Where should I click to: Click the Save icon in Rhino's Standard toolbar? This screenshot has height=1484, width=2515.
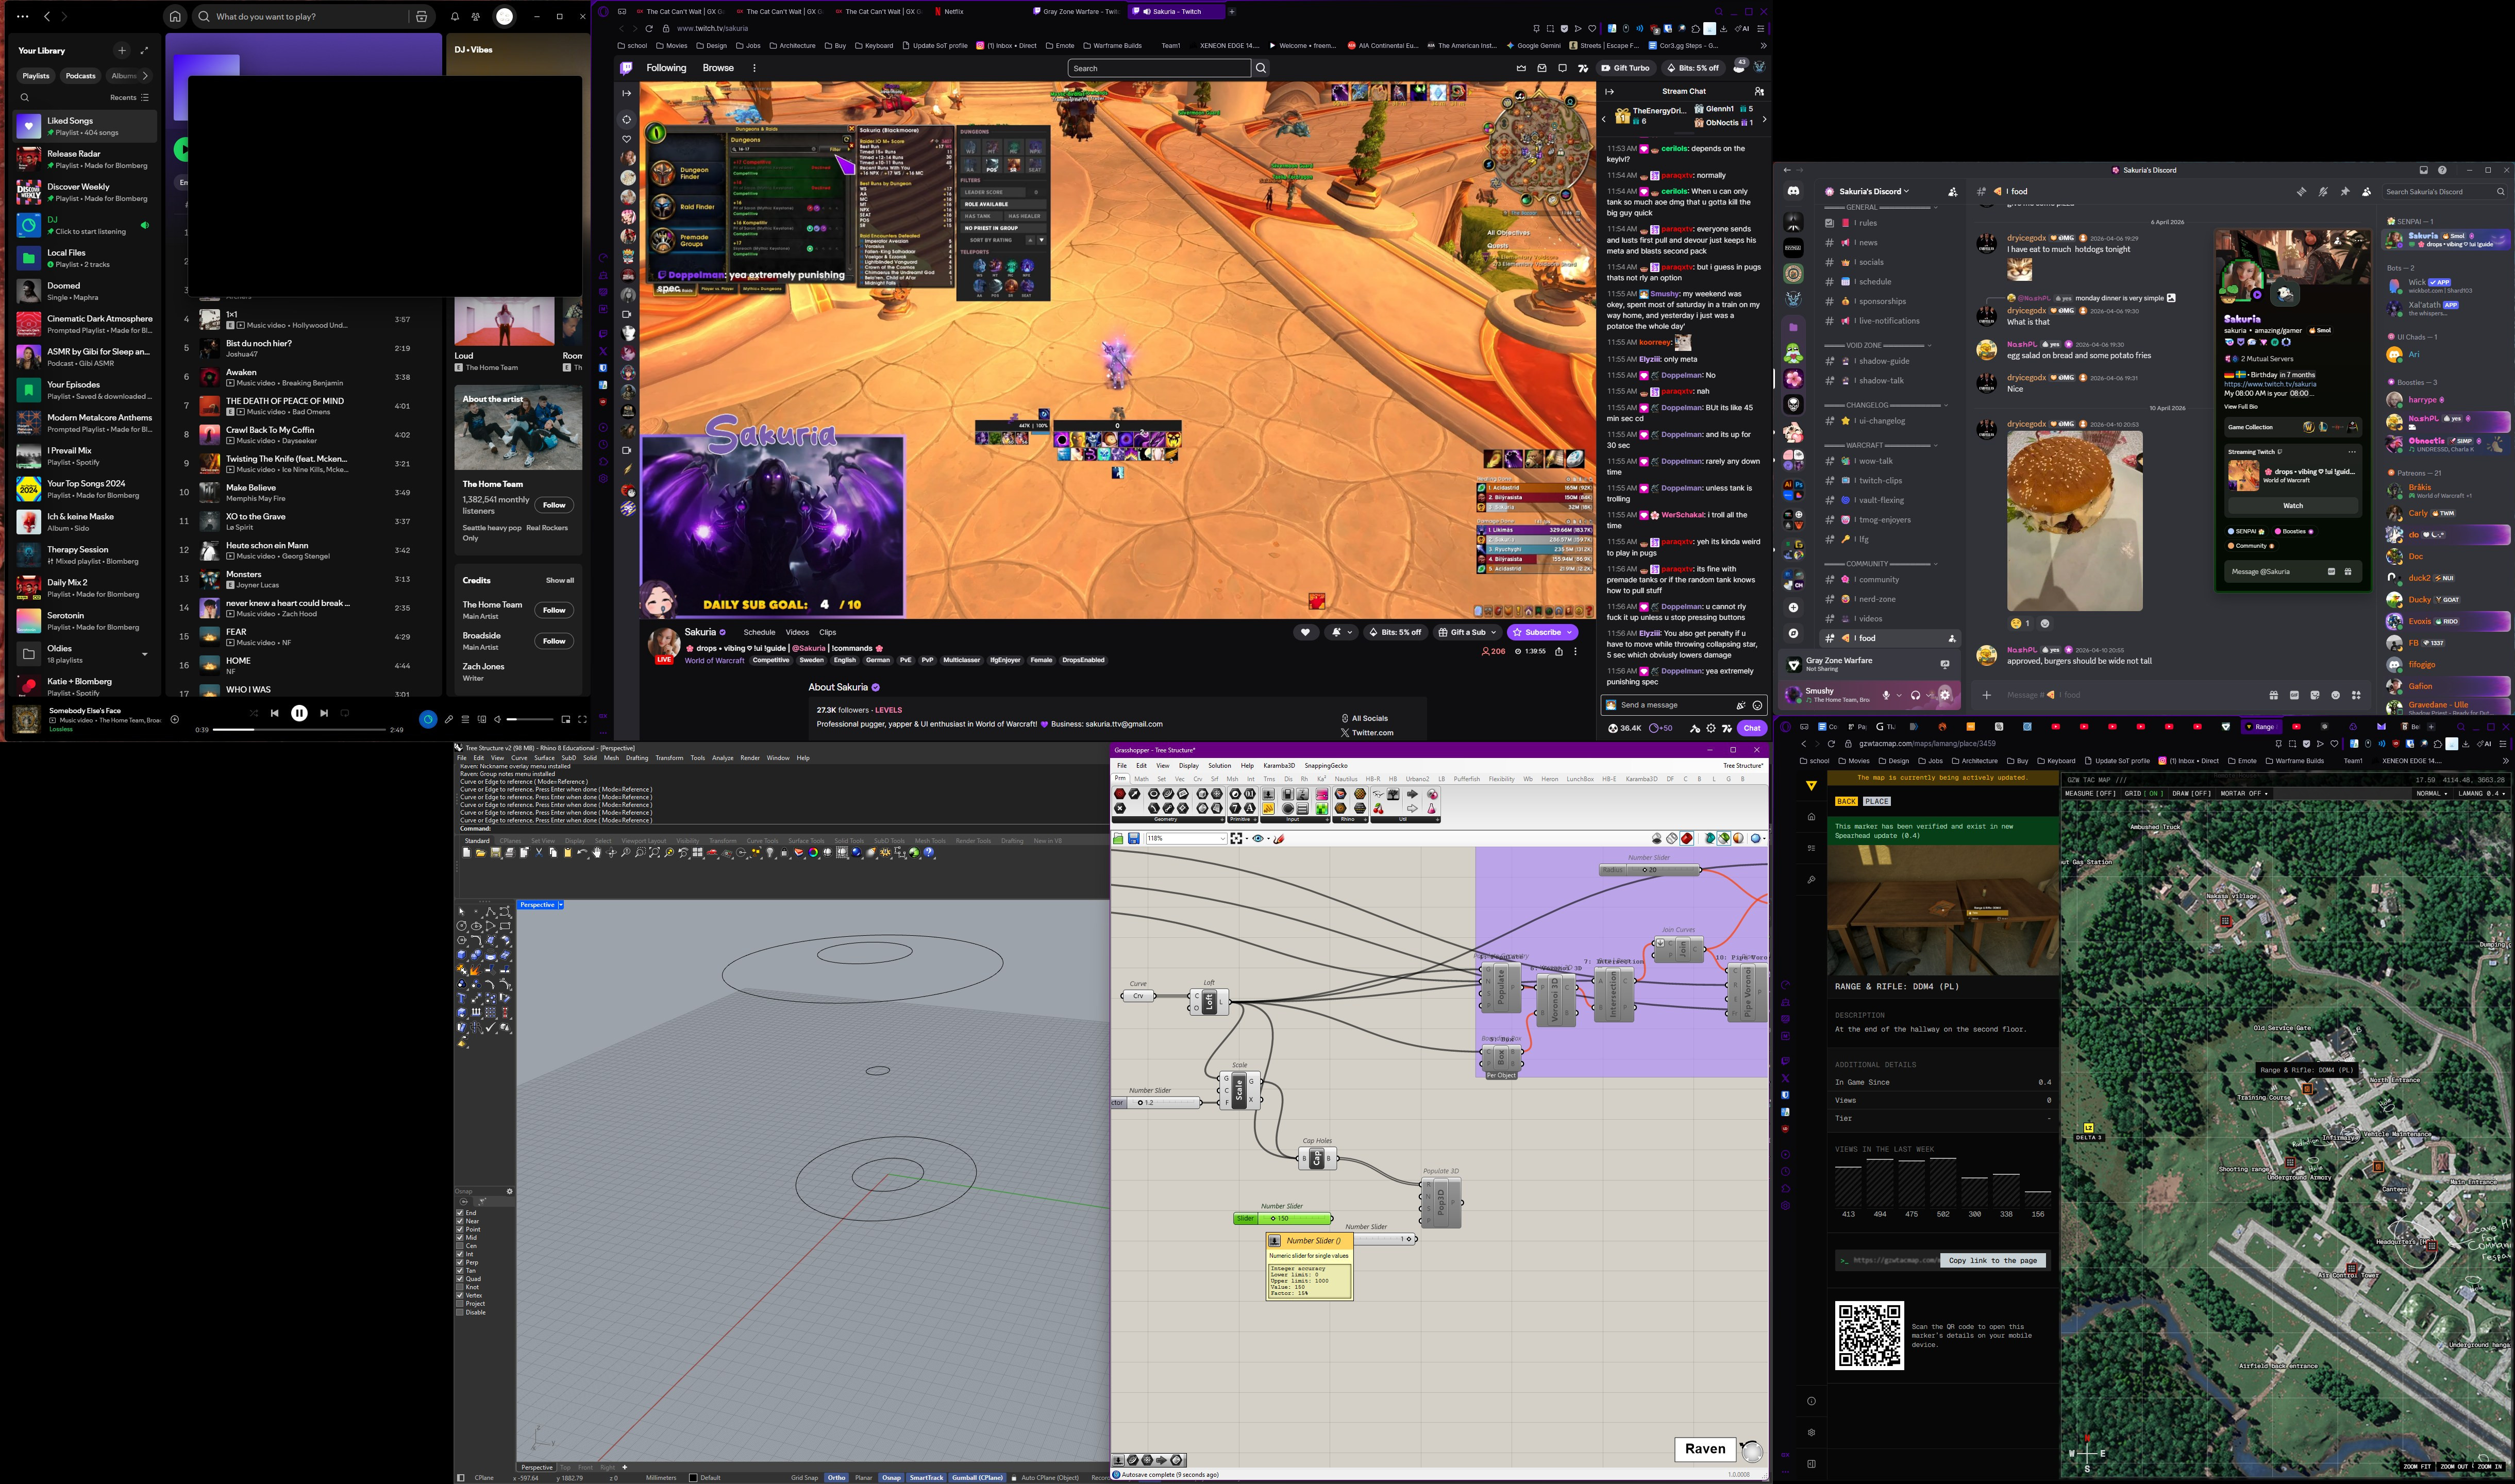[495, 853]
